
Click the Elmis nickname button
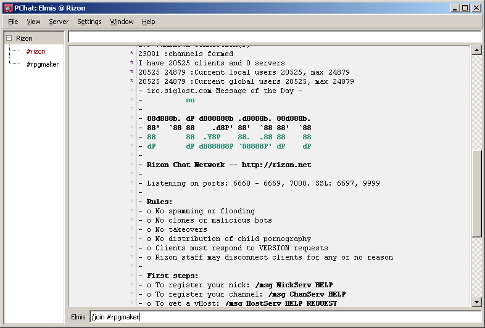click(x=78, y=317)
